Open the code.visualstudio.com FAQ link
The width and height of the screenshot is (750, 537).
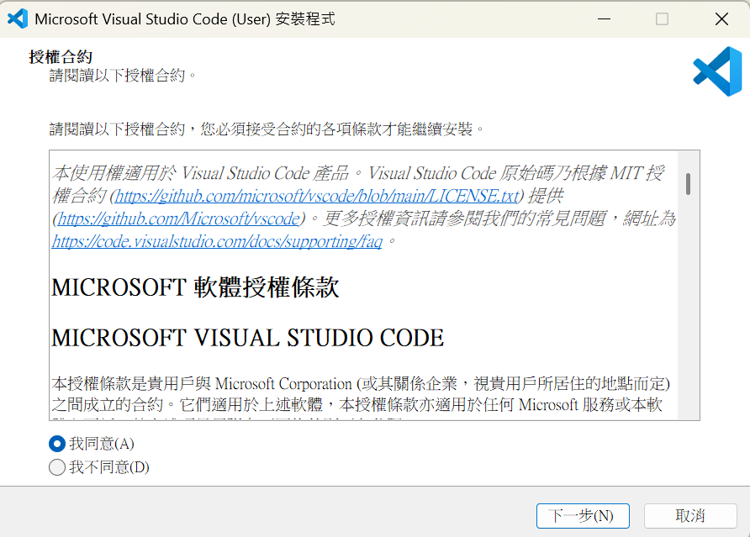tap(217, 241)
